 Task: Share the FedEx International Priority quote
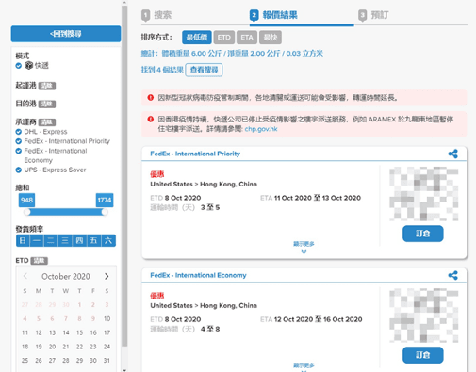tap(452, 154)
